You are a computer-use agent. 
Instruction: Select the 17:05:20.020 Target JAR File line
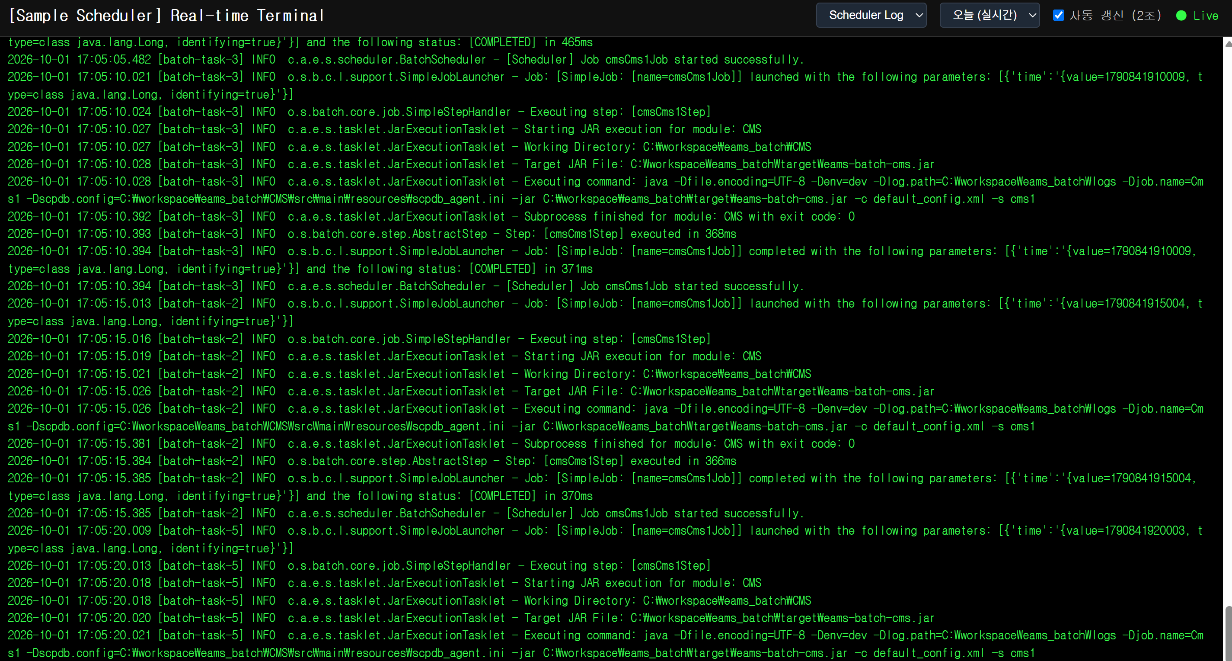(471, 618)
